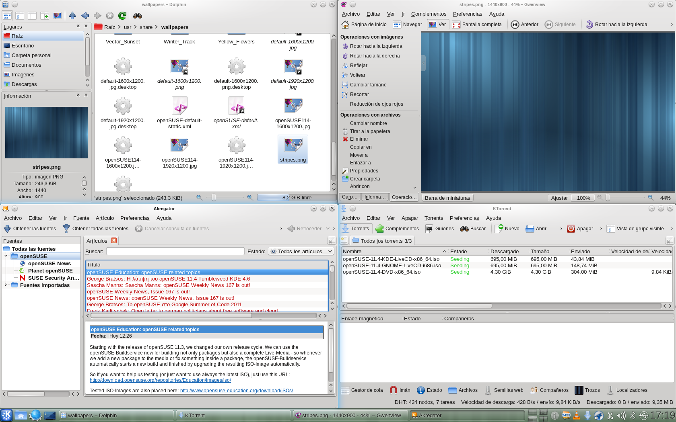Click the binoculars Find icon in Dolphin

138,16
